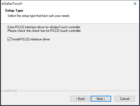Proceed with the Next button
The image size is (140, 106).
pos(101,99)
